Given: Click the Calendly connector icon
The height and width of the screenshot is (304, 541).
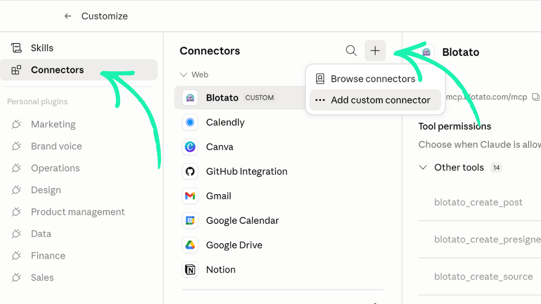Looking at the screenshot, I should tap(190, 122).
